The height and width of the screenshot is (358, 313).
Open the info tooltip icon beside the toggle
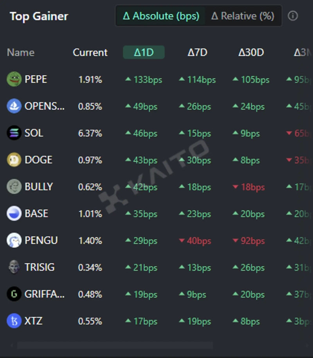pyautogui.click(x=293, y=16)
